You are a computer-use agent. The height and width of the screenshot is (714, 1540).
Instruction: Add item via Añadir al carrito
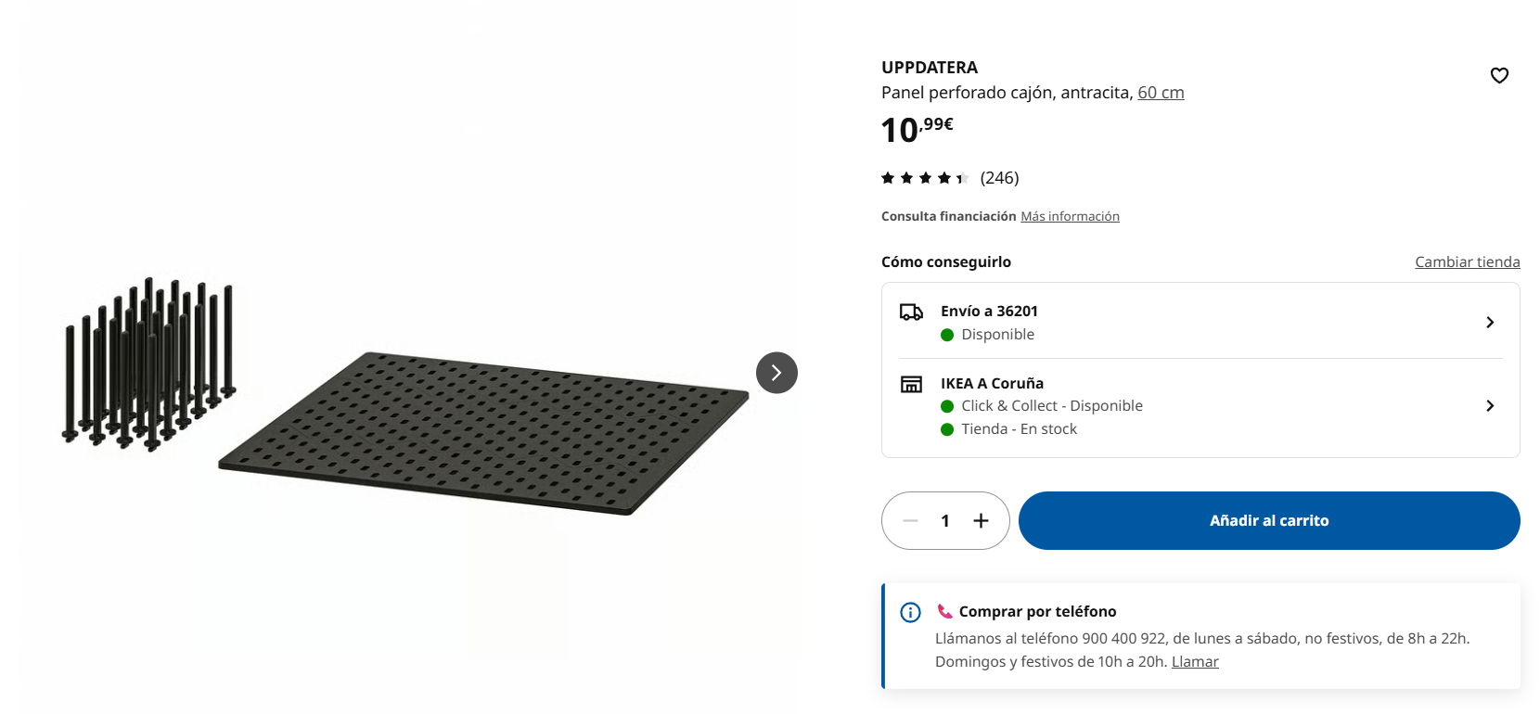1269,521
